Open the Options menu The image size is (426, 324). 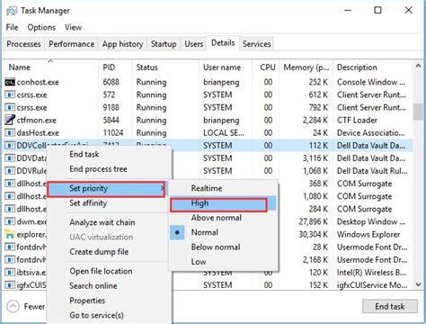[x=41, y=28]
